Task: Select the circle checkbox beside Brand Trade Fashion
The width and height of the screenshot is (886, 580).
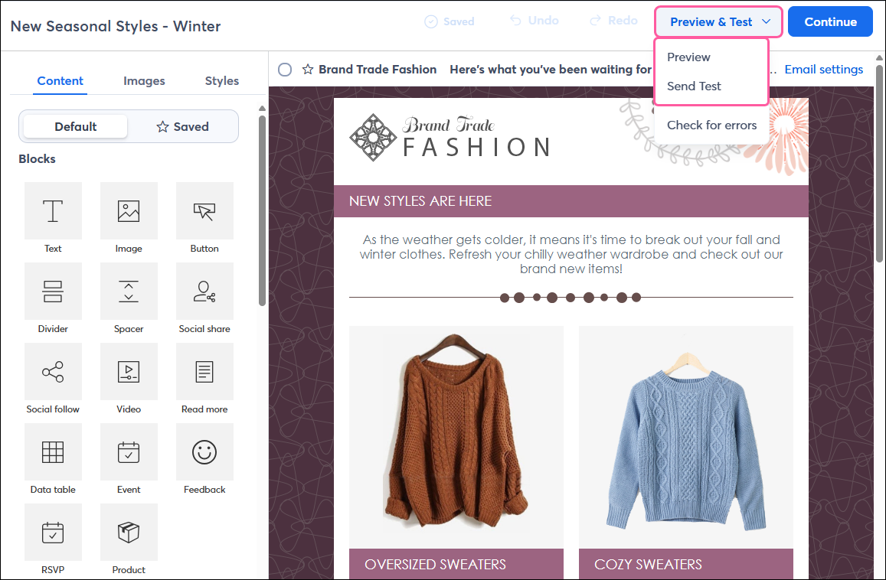Action: (285, 69)
